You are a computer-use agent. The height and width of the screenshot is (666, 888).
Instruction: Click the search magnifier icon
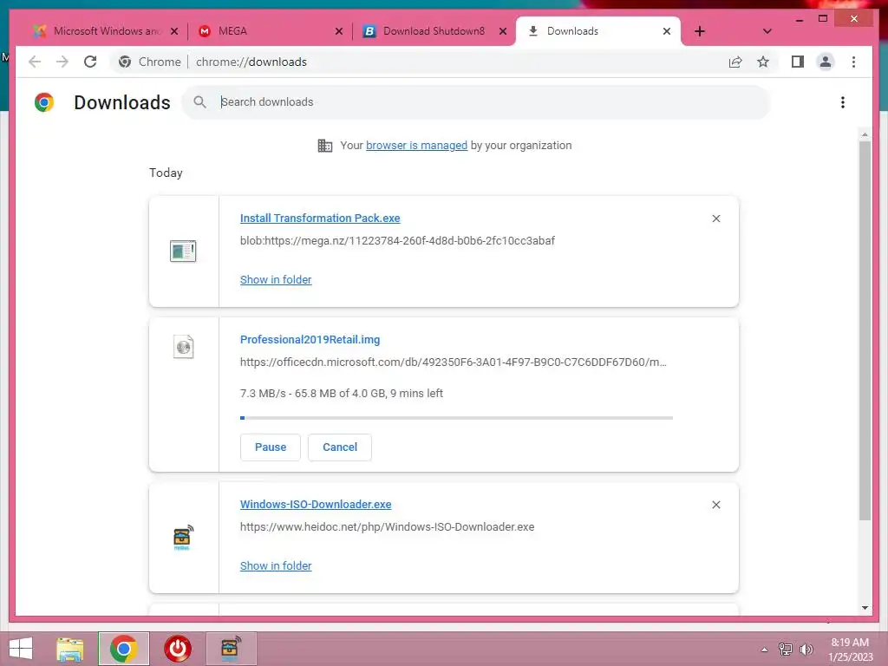[199, 102]
